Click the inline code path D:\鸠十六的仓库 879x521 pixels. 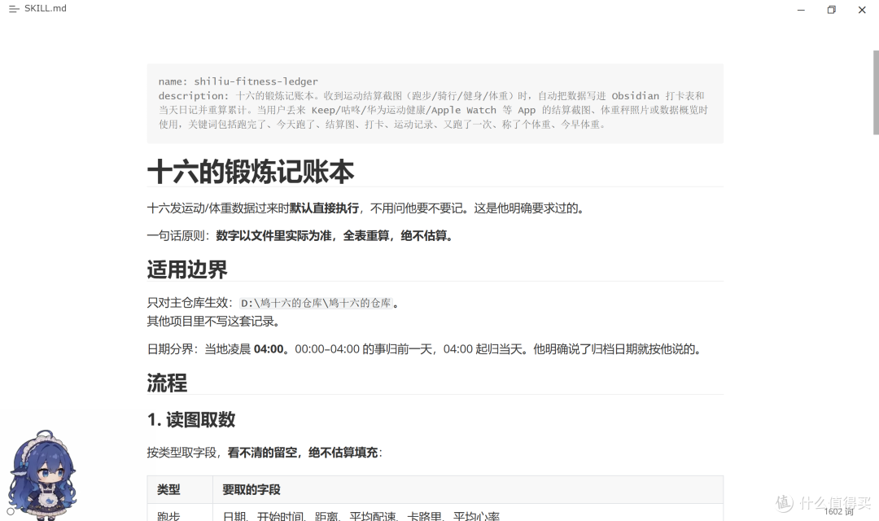tap(316, 303)
